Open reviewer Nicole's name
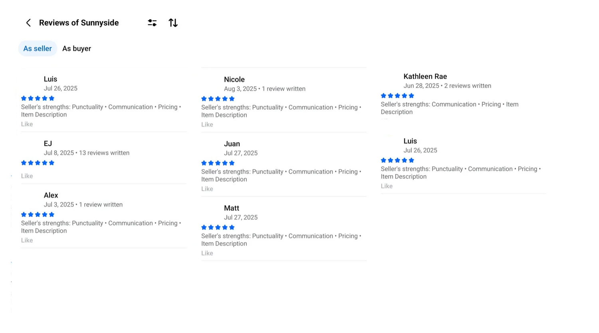599x333 pixels. (234, 79)
